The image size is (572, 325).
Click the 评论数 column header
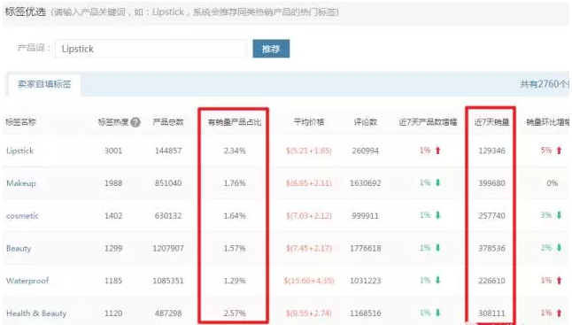click(365, 122)
